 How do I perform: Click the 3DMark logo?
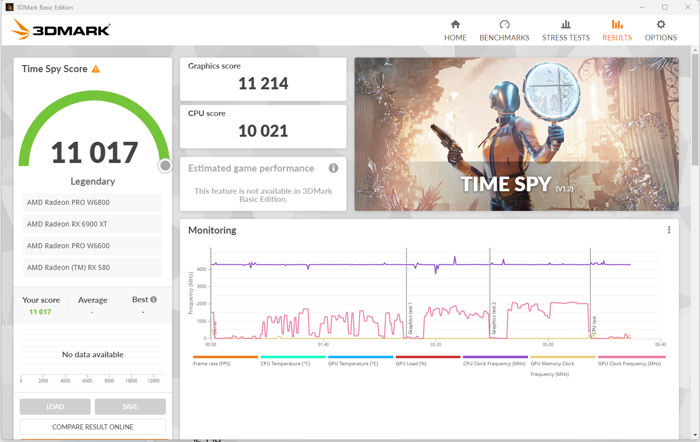pos(60,29)
